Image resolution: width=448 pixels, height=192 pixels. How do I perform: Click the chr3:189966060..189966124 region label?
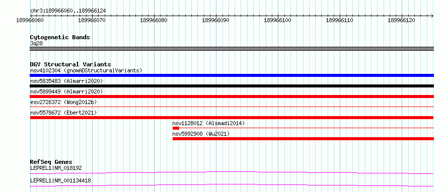click(68, 11)
